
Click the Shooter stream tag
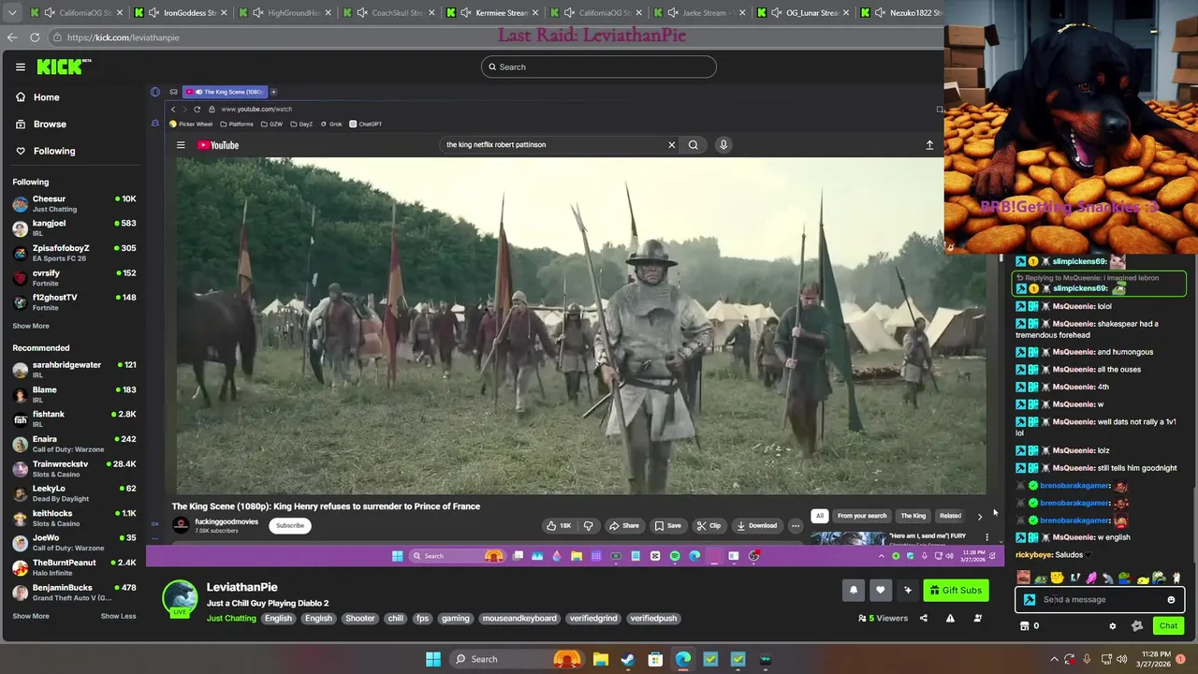(359, 618)
